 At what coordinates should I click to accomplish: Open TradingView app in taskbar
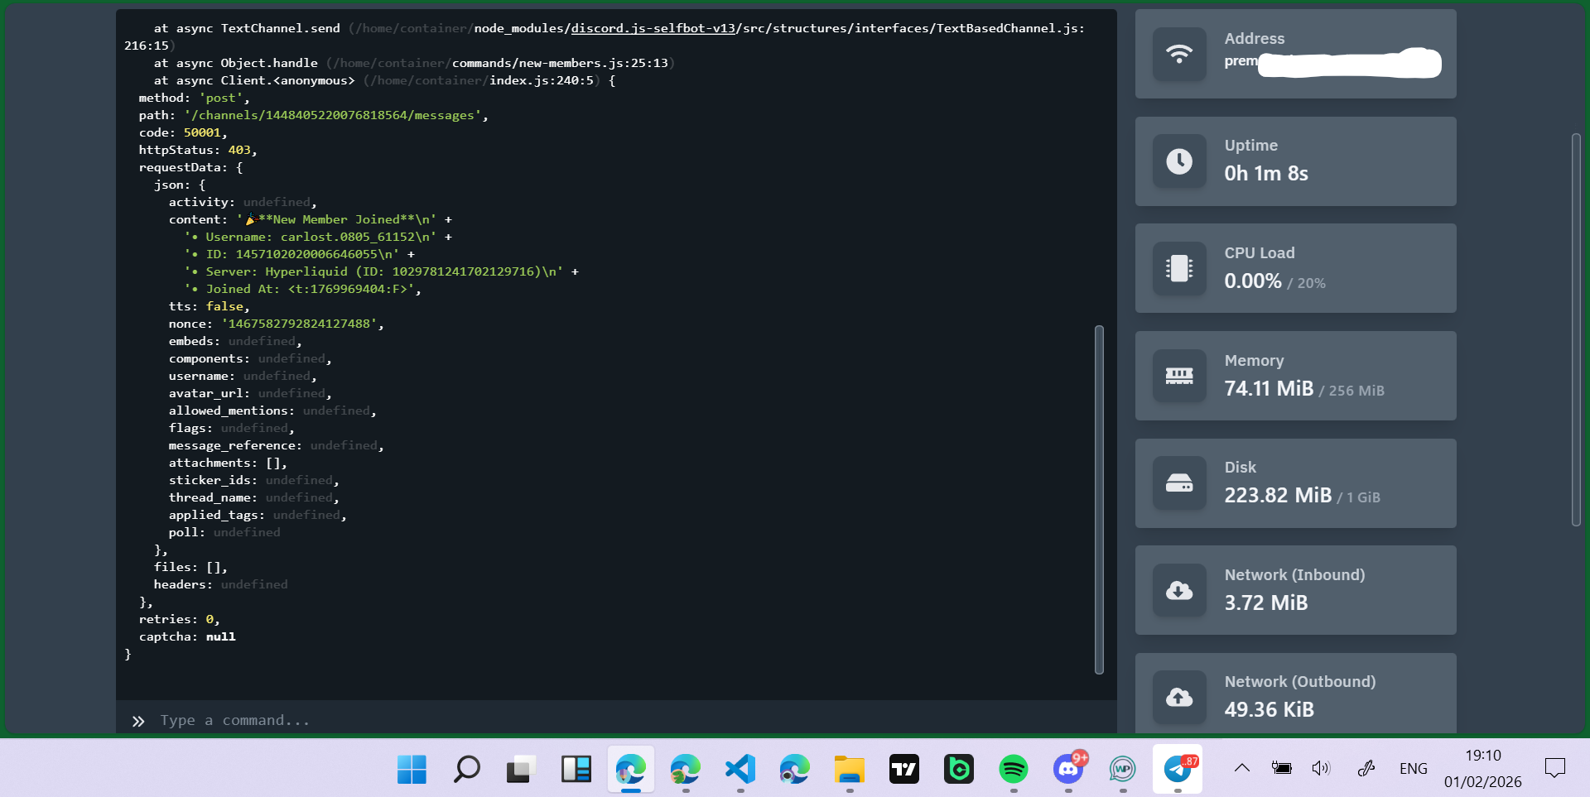tap(904, 769)
